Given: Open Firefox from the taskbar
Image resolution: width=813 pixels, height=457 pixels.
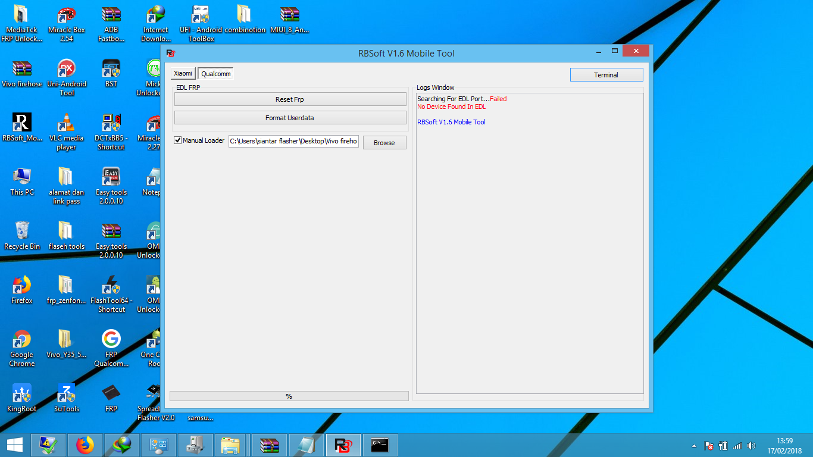Looking at the screenshot, I should [x=85, y=445].
